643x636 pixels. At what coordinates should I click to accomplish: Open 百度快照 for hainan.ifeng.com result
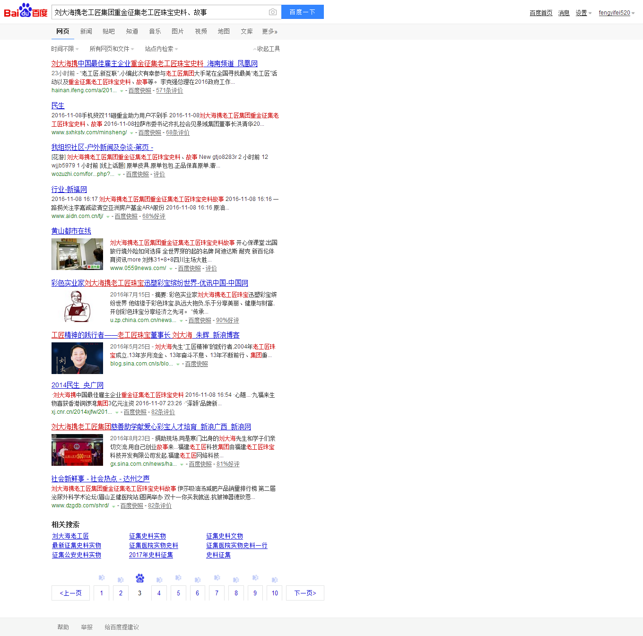tap(140, 91)
